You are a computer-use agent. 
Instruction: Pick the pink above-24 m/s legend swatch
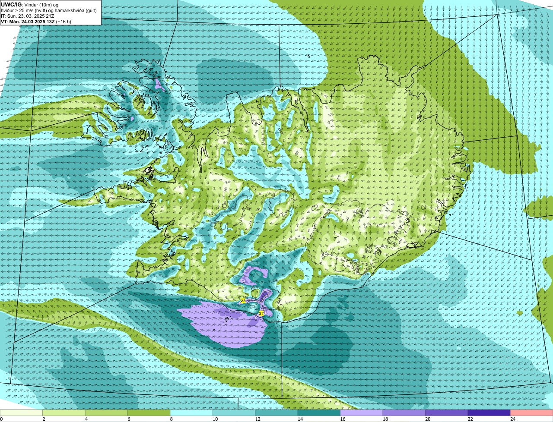point(531,413)
